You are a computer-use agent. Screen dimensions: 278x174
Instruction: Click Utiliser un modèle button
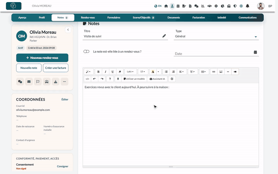click(134, 79)
